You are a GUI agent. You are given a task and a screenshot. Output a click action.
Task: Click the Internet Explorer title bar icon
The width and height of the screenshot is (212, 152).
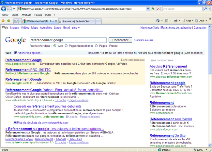tap(2, 3)
